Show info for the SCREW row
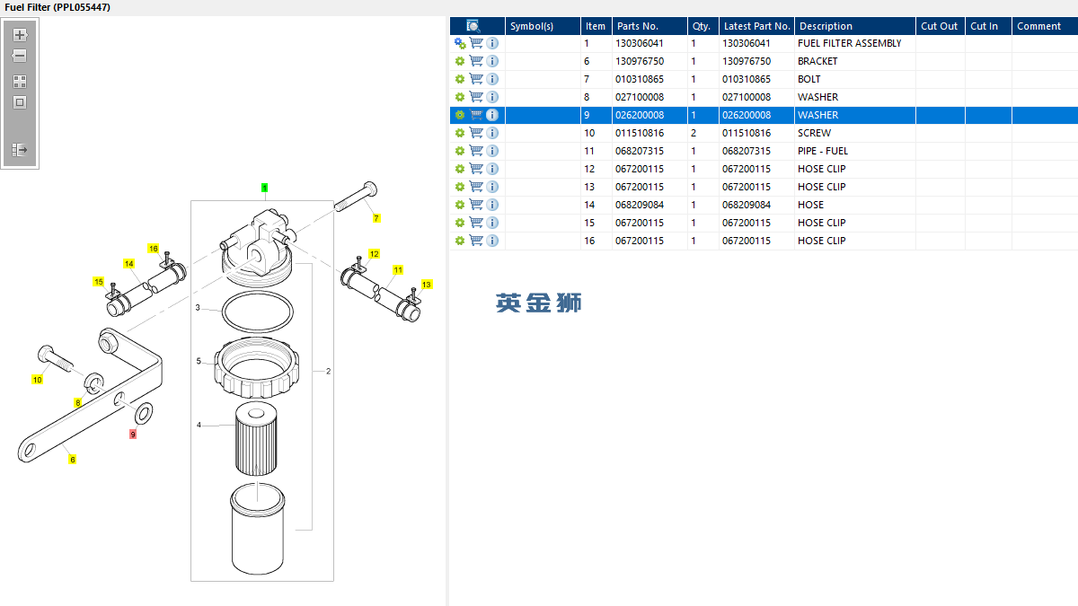 [492, 133]
